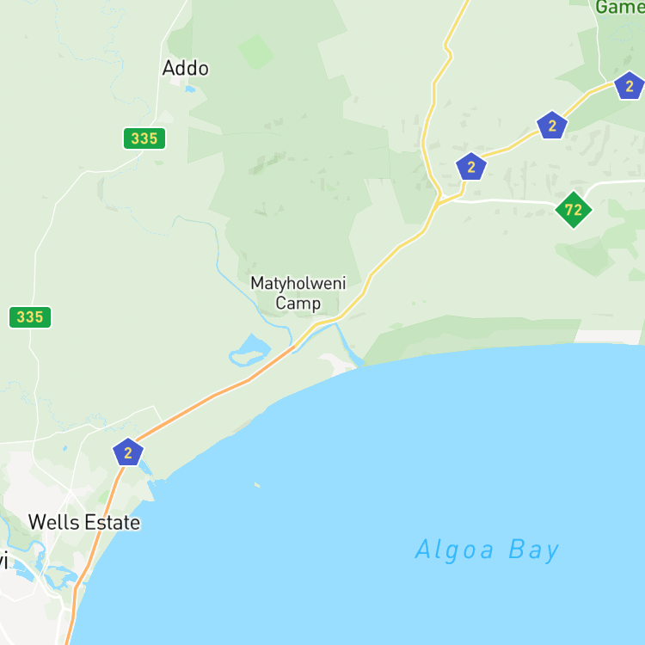
Task: Click the small blue pond beside Addo
Action: pos(190,89)
